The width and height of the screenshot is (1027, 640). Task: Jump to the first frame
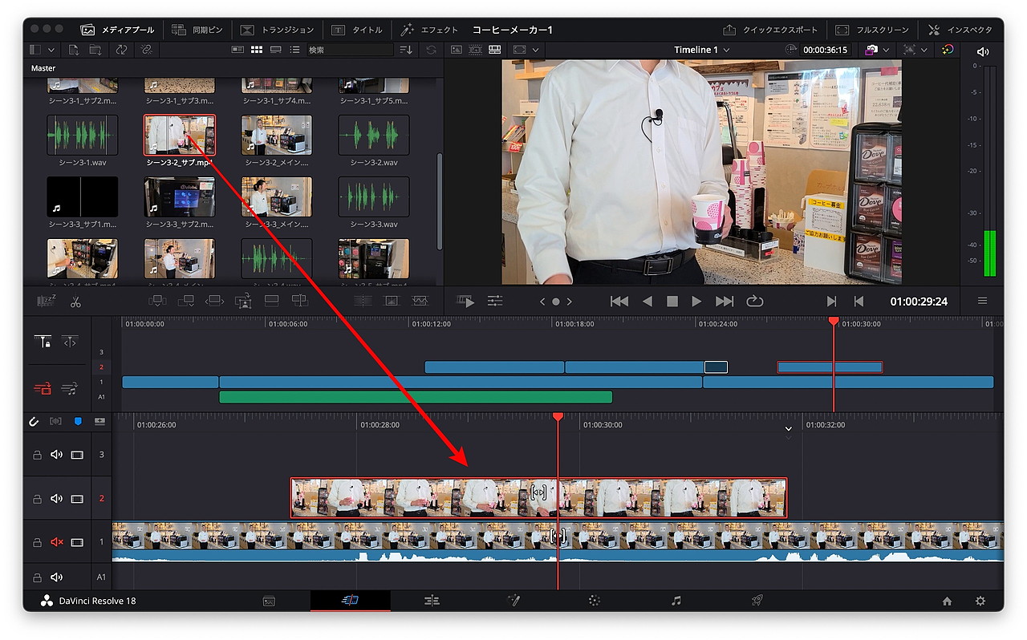(619, 302)
